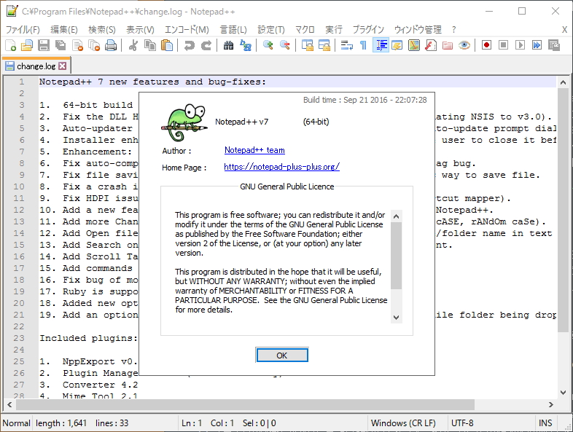The width and height of the screenshot is (573, 432).
Task: Click the Zoom In magnifier icon
Action: coord(268,45)
